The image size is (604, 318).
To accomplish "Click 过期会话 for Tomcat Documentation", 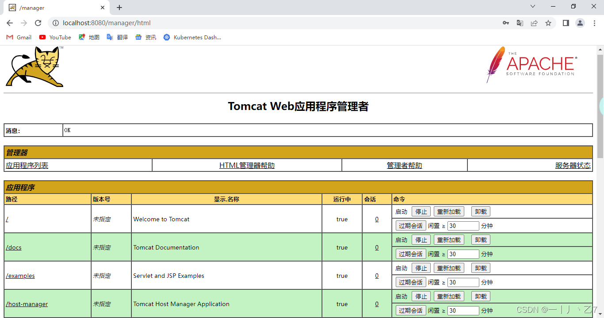I will (411, 254).
